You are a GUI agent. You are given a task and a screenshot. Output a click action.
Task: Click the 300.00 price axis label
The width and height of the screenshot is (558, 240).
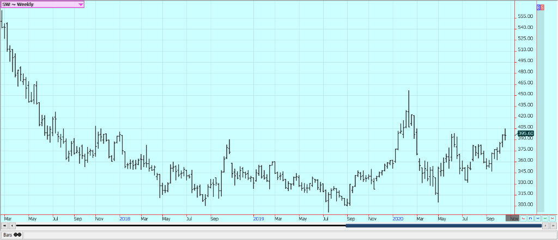pos(525,205)
